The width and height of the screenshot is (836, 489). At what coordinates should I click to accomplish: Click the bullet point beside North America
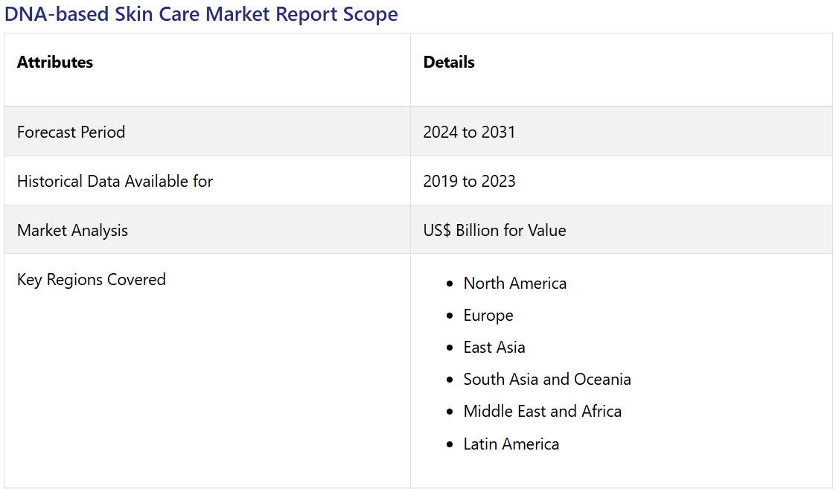point(449,284)
